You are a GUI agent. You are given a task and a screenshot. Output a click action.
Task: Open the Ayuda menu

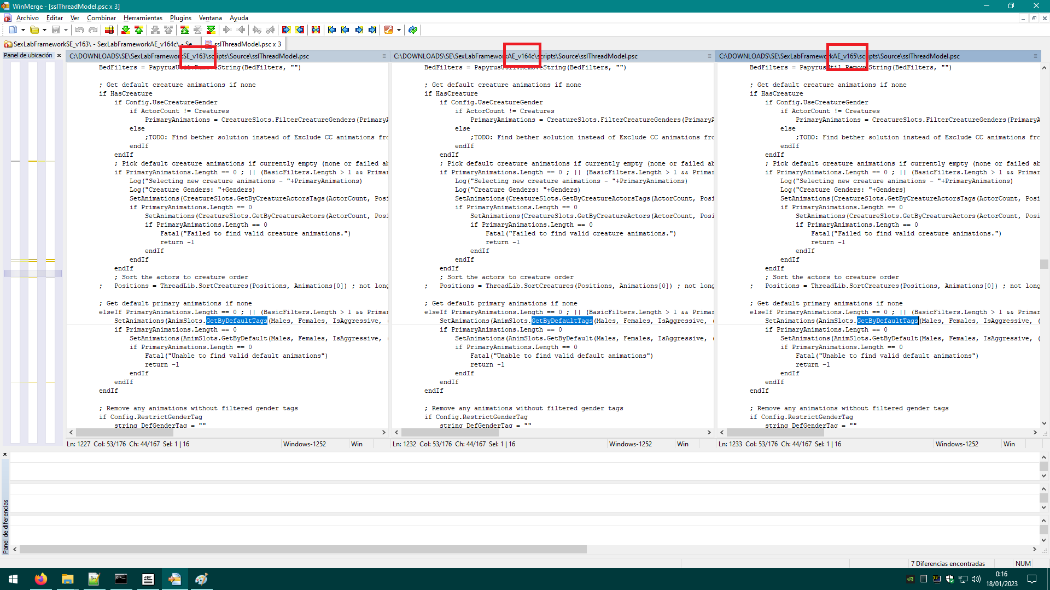(239, 18)
